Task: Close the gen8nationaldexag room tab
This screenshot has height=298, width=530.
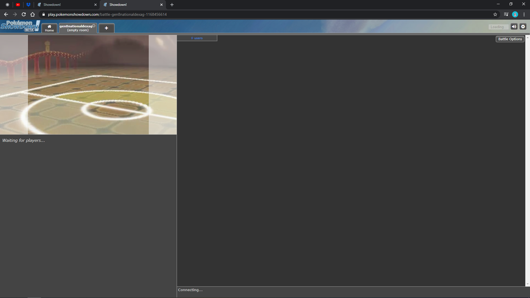Action: 94,26
